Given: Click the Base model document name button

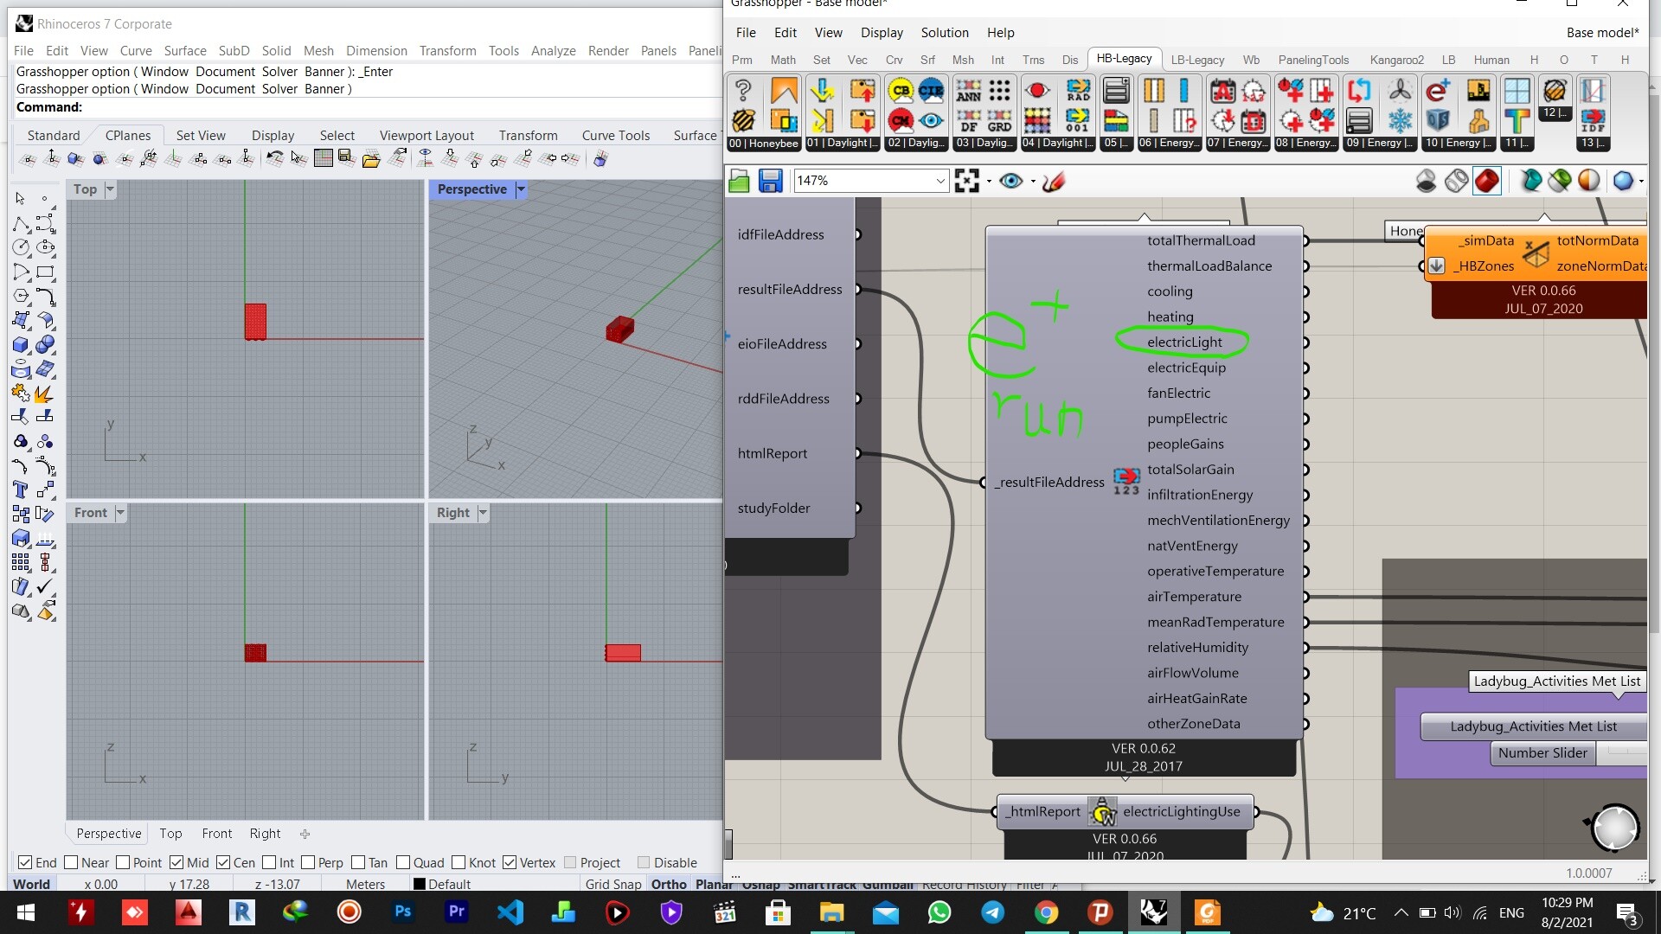Looking at the screenshot, I should [1602, 33].
